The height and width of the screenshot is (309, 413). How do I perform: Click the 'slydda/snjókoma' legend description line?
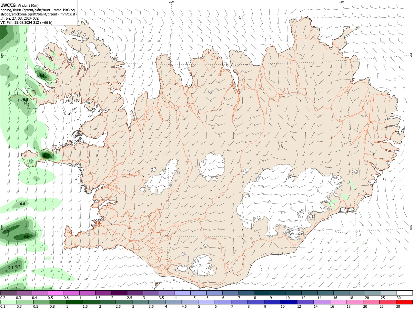pyautogui.click(x=38, y=14)
